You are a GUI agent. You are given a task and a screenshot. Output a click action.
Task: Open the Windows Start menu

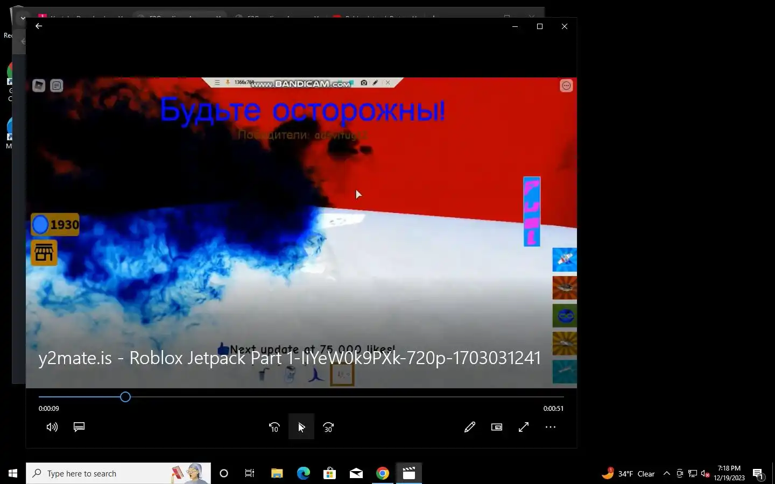13,473
